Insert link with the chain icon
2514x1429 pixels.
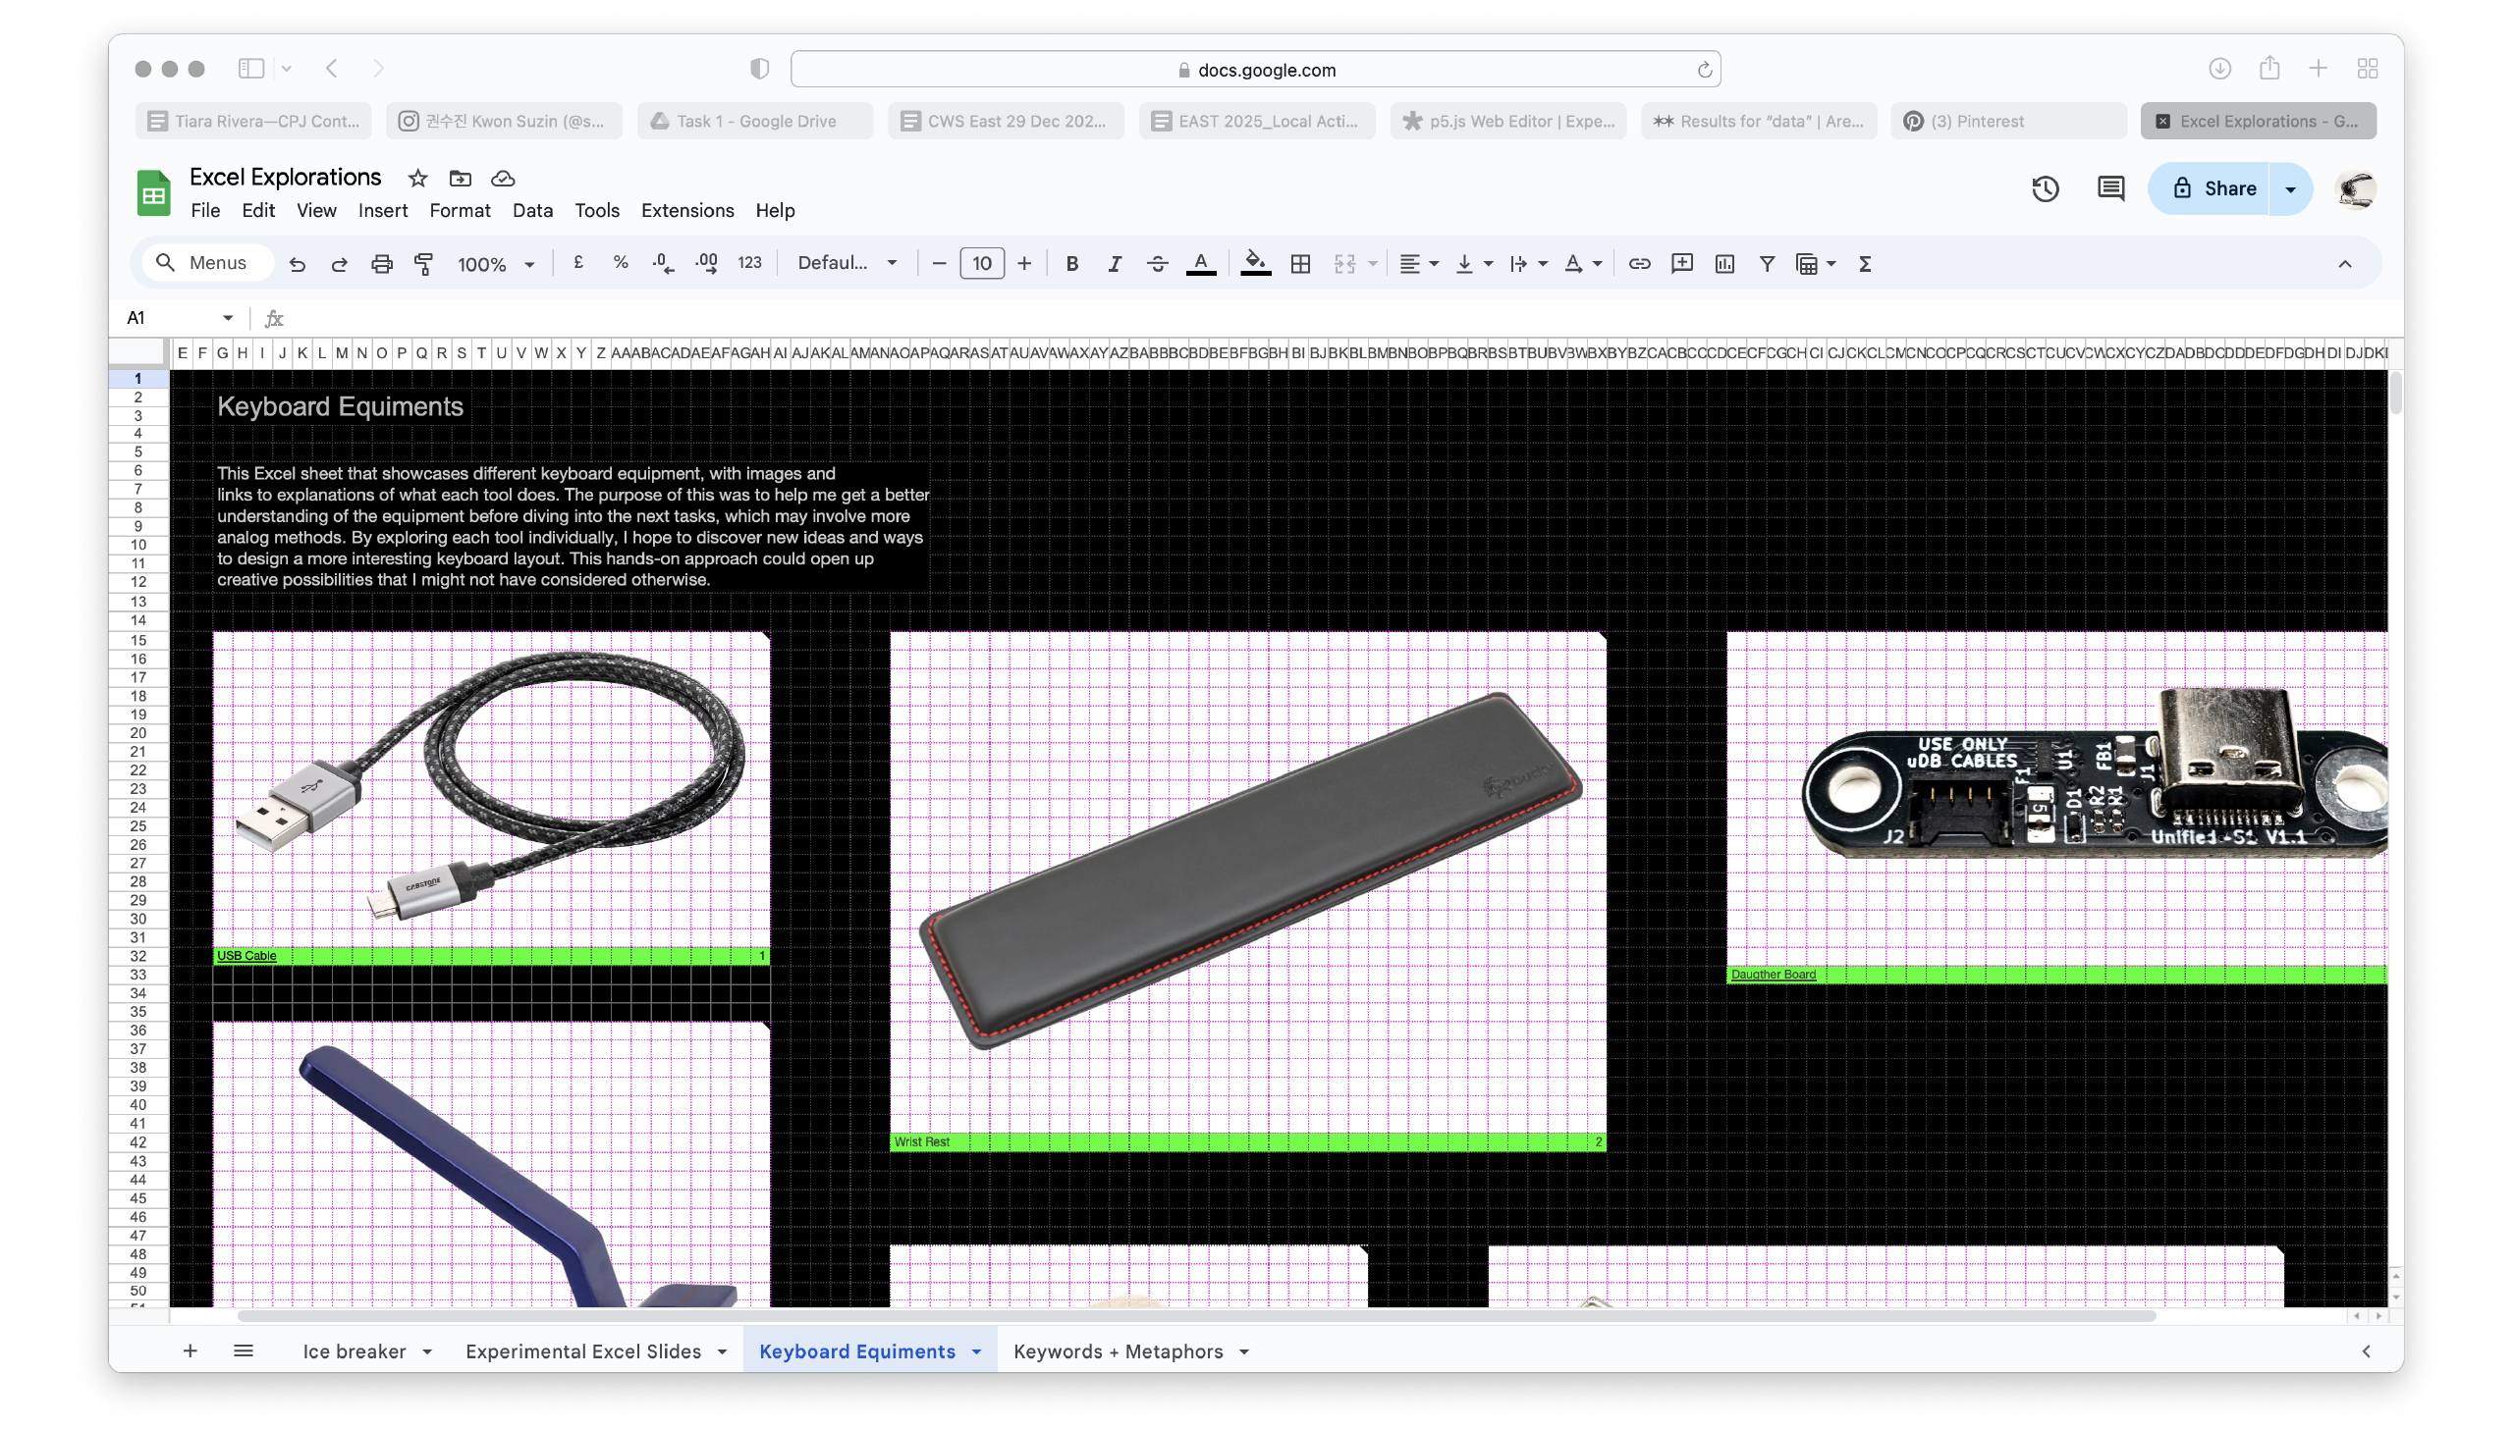tap(1639, 263)
